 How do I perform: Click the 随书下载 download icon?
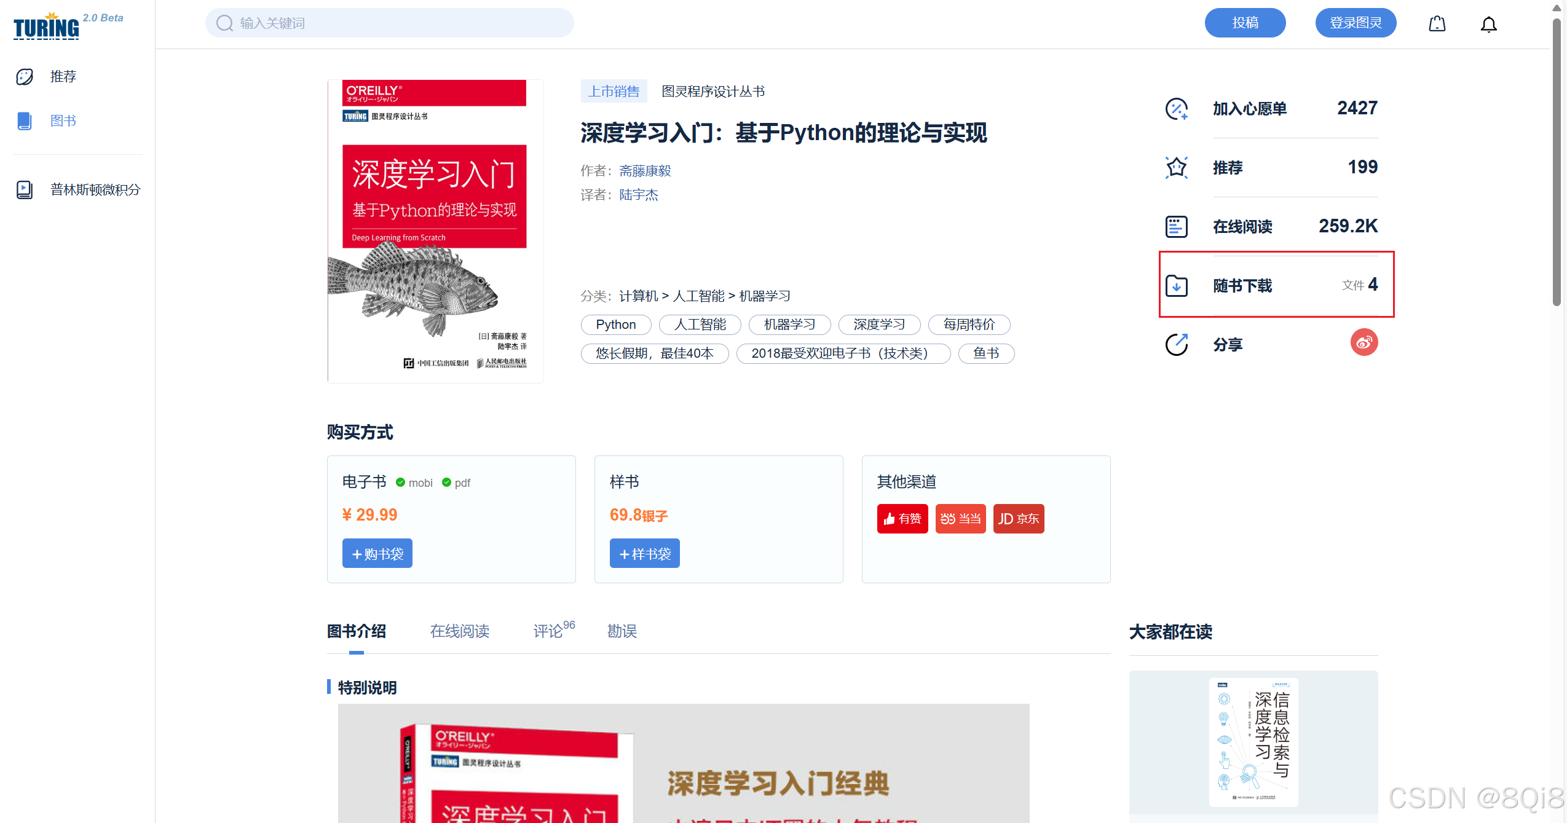(x=1177, y=286)
